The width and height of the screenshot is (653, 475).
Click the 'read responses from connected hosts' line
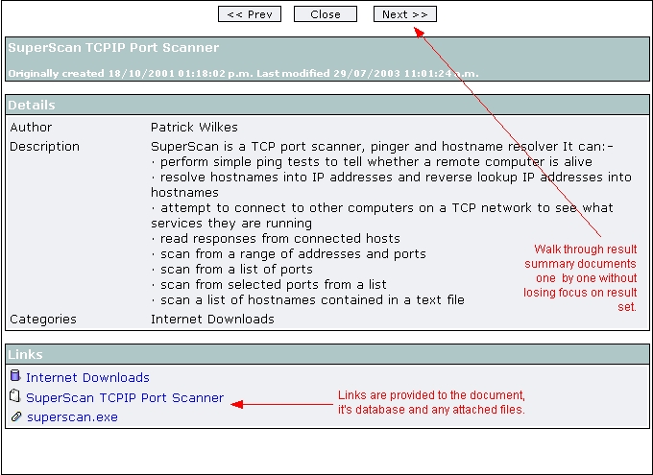(276, 239)
